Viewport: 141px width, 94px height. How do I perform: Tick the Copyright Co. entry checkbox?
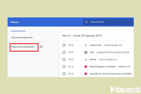click(x=64, y=74)
